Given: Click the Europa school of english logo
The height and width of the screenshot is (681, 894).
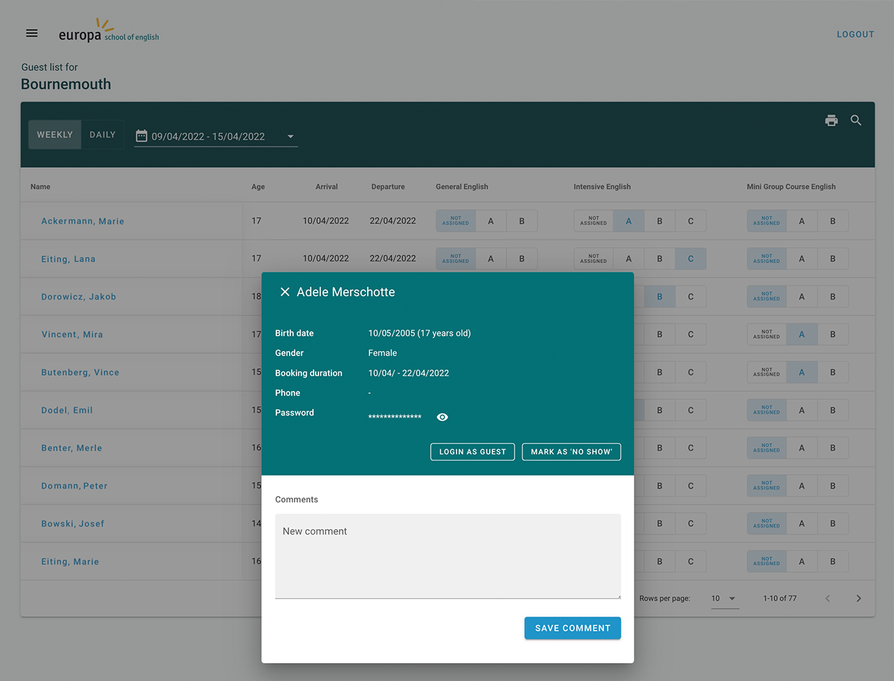Looking at the screenshot, I should (109, 32).
